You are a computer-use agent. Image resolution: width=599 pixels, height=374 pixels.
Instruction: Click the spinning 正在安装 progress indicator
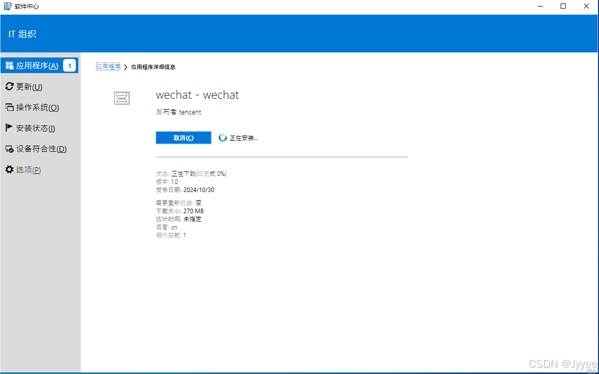[222, 137]
